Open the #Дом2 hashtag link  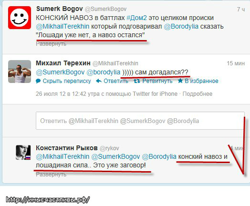click(x=136, y=18)
